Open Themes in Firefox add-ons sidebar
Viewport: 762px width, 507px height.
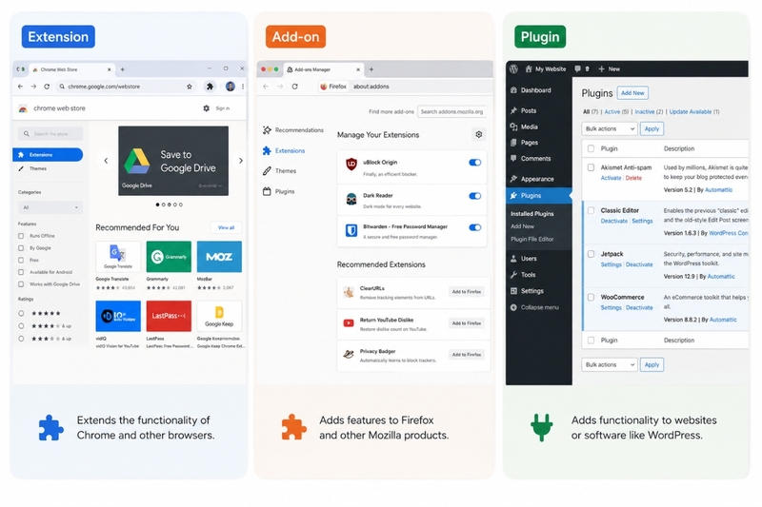(x=280, y=171)
